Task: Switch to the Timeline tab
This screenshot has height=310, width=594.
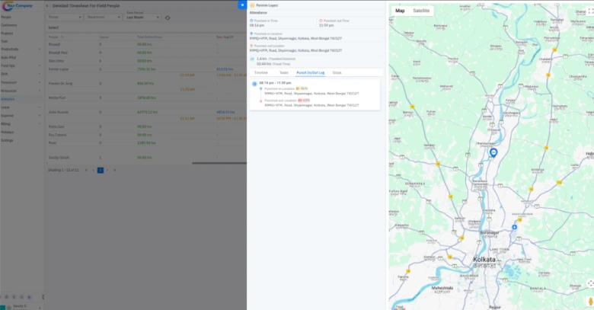Action: tap(260, 72)
